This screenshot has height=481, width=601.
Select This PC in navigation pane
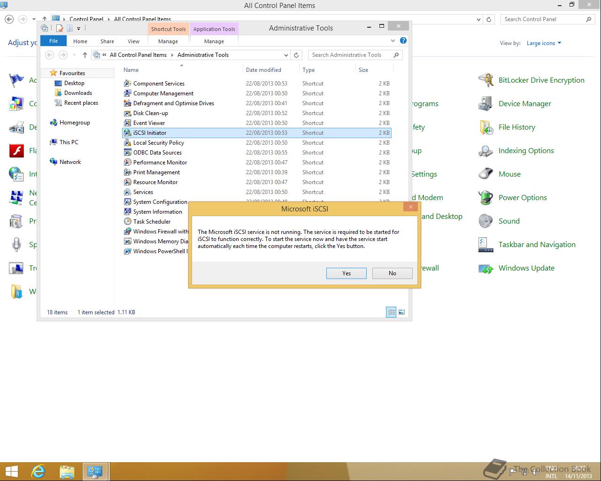click(x=69, y=142)
